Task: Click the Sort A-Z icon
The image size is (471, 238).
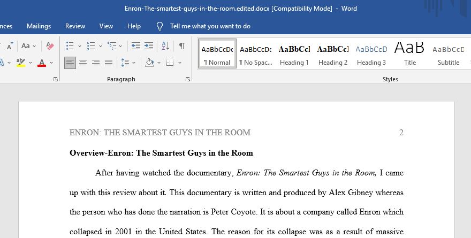Action: tap(165, 46)
